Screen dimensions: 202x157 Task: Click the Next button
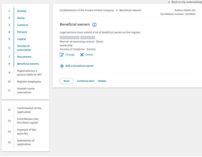[66, 81]
